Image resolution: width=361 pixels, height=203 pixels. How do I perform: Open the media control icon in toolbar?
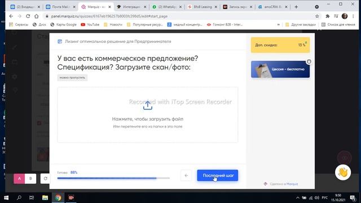coord(336,16)
